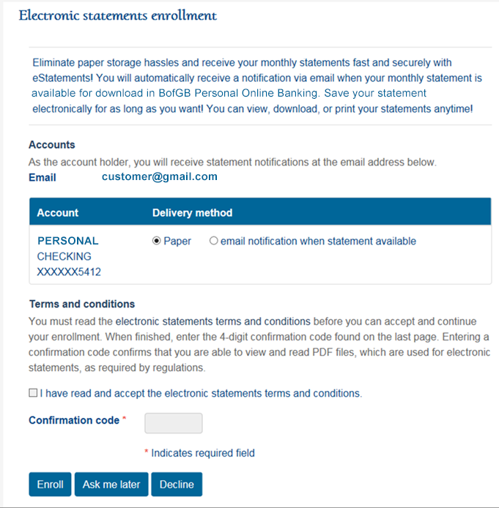
Task: Click the XXXXXX5412 account number
Action: (69, 272)
